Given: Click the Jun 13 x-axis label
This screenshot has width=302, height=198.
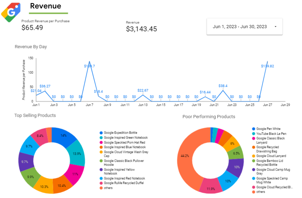Looking at the screenshot, I should pyautogui.click(x=143, y=105).
